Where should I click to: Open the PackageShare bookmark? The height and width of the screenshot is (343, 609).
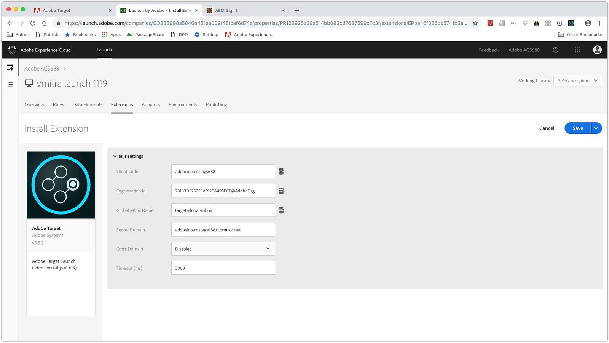[x=145, y=35]
